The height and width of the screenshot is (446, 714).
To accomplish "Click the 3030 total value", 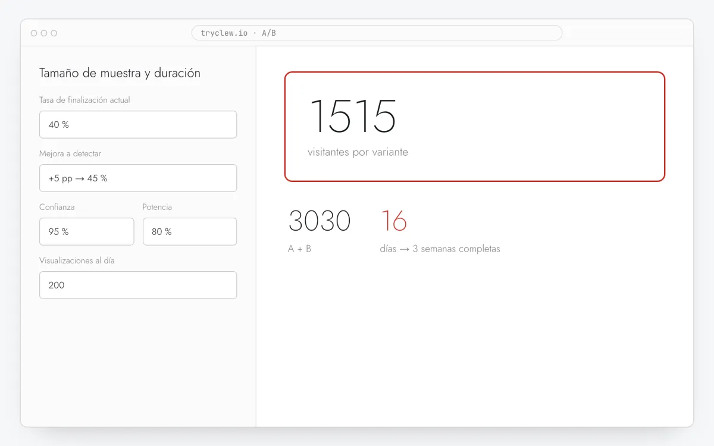I will point(320,221).
